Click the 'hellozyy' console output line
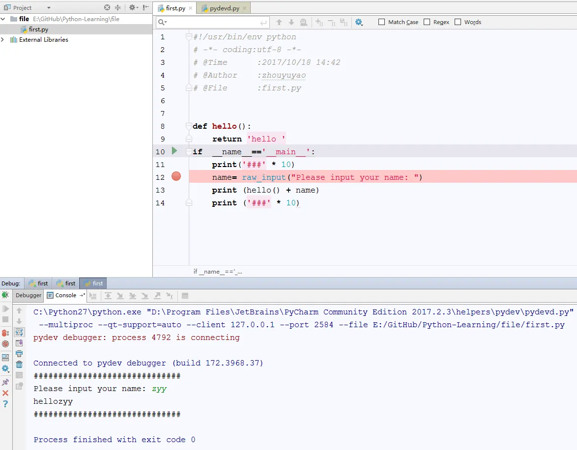This screenshot has width=577, height=450. pyautogui.click(x=53, y=401)
